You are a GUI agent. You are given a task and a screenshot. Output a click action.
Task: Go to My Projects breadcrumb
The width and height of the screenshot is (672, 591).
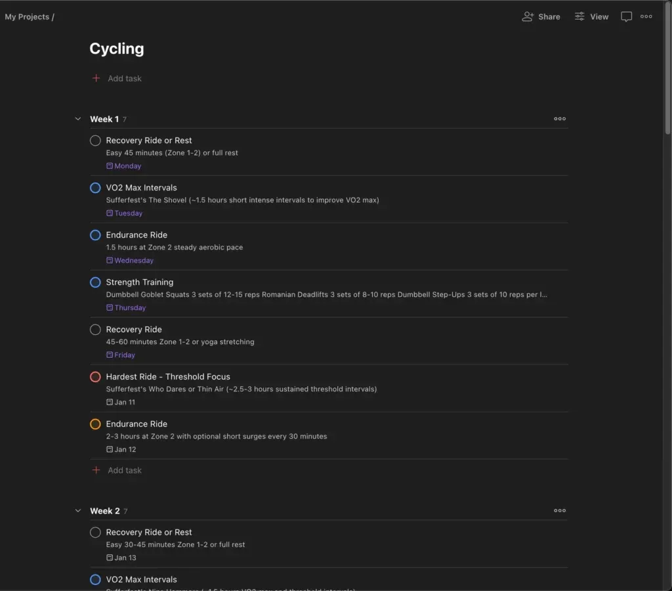click(x=27, y=16)
